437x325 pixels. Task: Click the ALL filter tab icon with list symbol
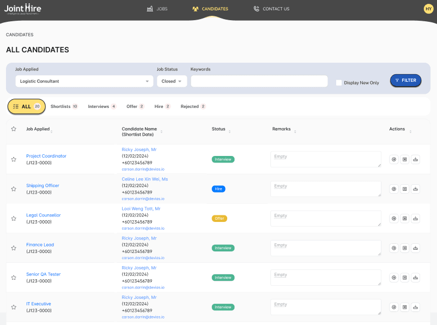[x=17, y=106]
